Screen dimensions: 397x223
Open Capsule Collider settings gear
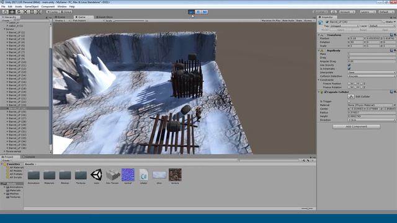[x=395, y=92]
